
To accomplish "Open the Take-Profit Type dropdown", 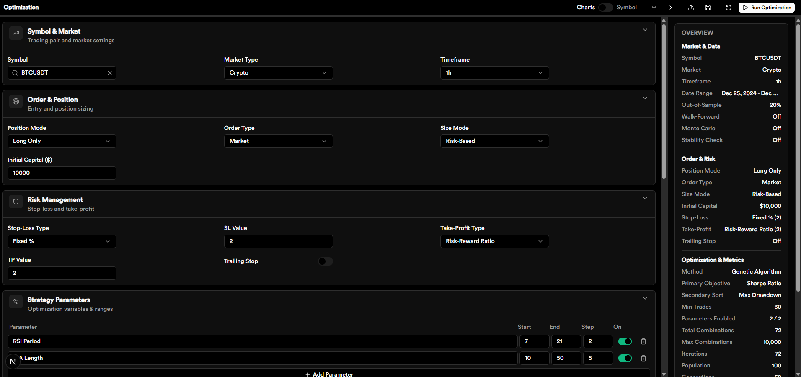I will [x=494, y=241].
